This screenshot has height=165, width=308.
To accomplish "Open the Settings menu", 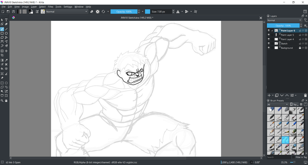I will tap(68, 7).
